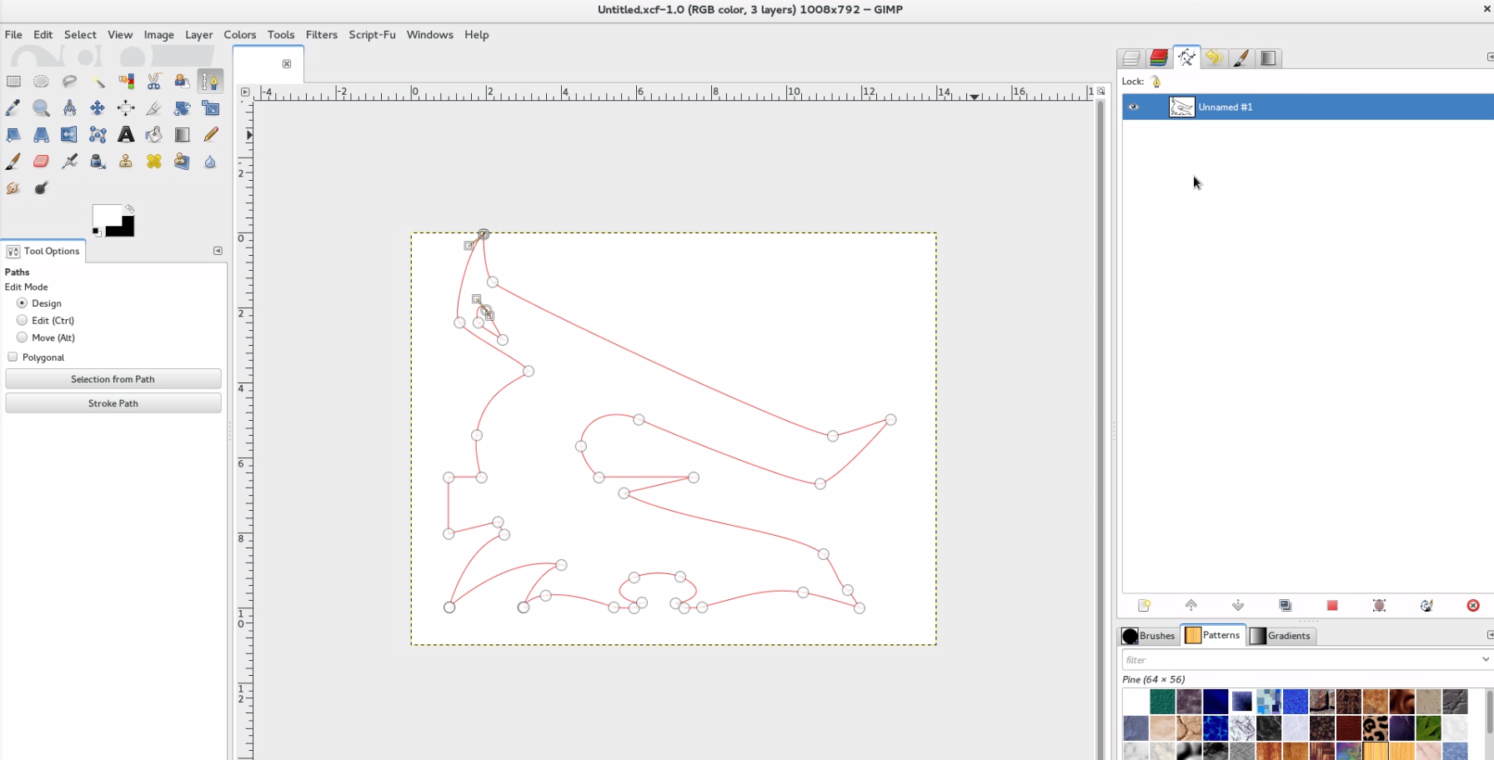Click the Heal tool bandage icon
The height and width of the screenshot is (760, 1494).
[153, 162]
